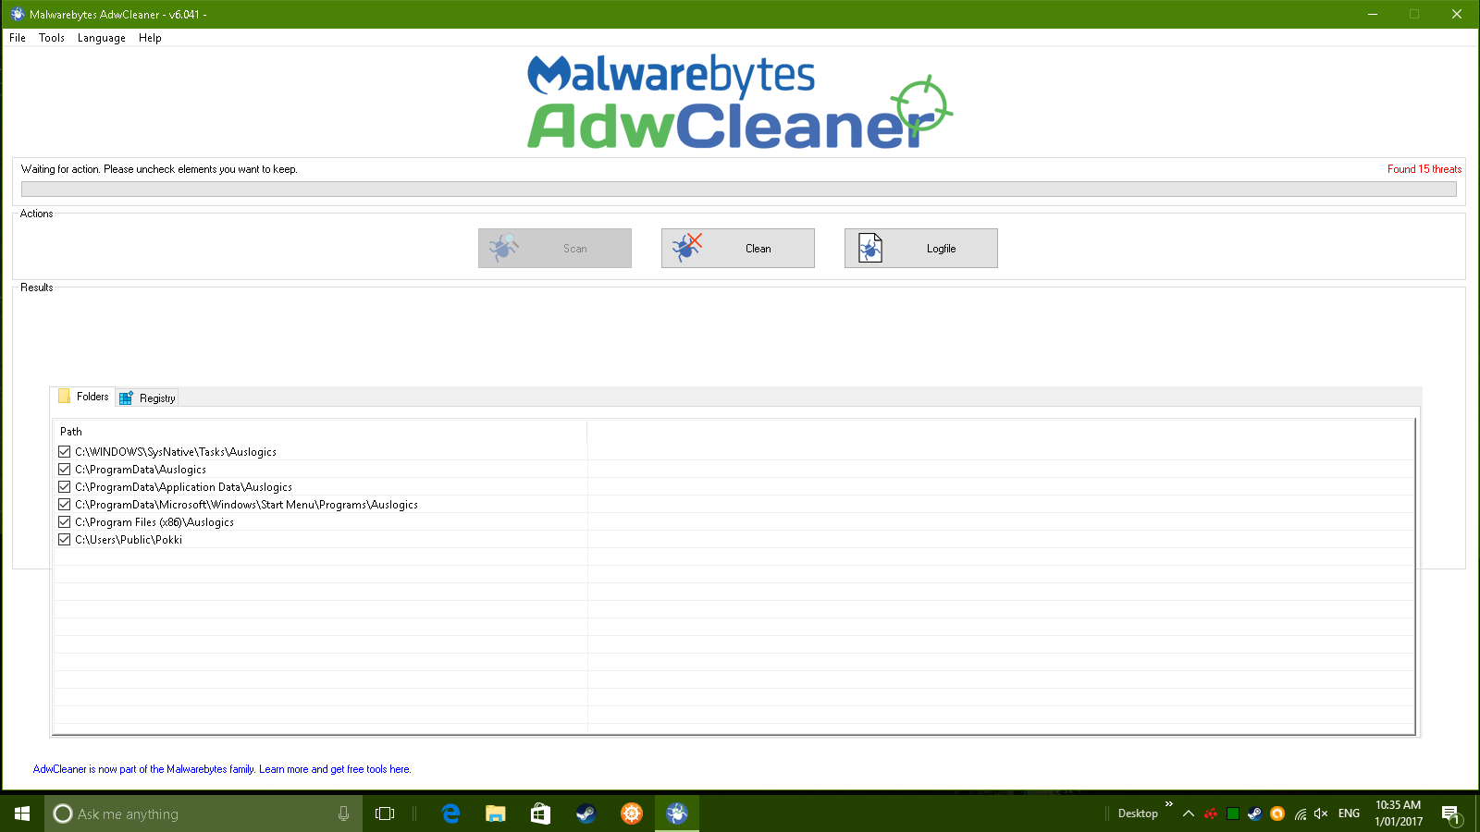
Task: Click the 'Found 15 threats' text
Action: pyautogui.click(x=1424, y=169)
